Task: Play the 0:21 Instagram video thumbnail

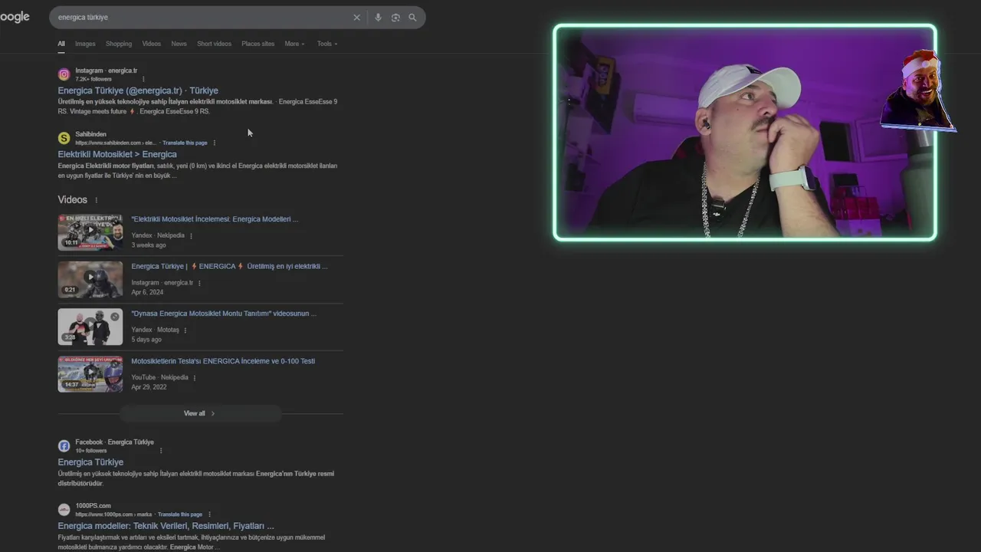Action: pyautogui.click(x=90, y=280)
